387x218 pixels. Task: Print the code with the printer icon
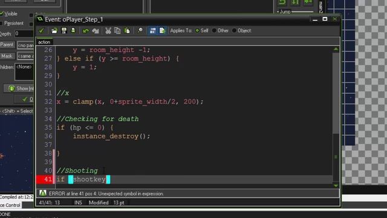point(73,31)
